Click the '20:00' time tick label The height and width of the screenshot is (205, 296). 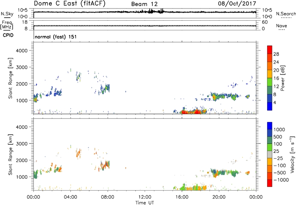(219, 197)
